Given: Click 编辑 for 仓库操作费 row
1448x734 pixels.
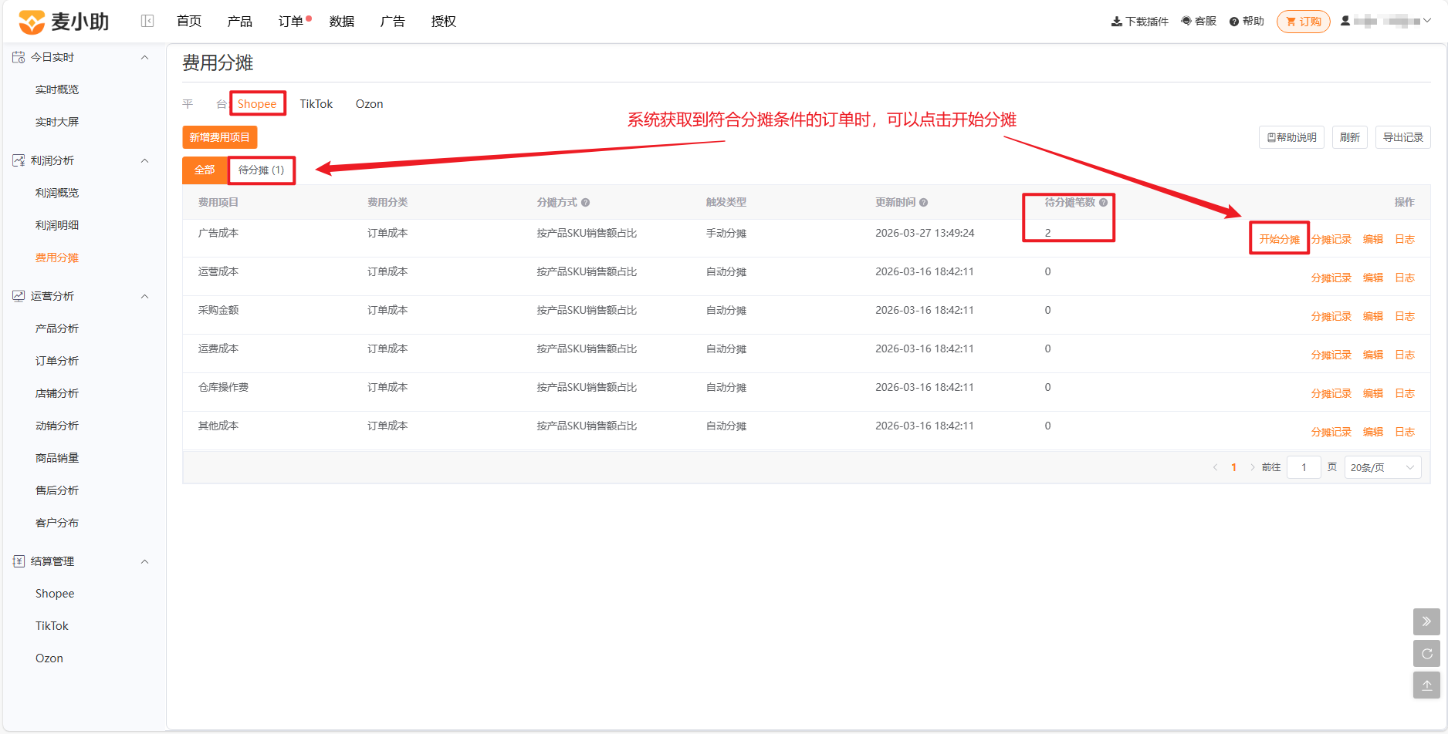Looking at the screenshot, I should [1373, 393].
